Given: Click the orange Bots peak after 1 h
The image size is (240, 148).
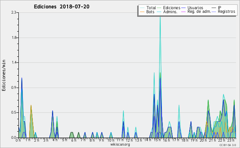Looking at the screenshot, I should 31,106.
